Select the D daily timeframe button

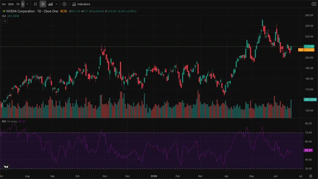click(x=23, y=4)
